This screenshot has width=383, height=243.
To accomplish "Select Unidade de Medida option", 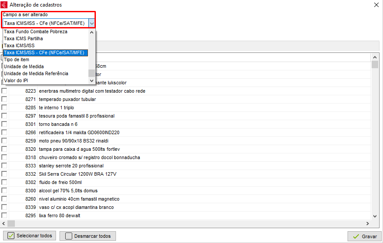I will (24, 66).
